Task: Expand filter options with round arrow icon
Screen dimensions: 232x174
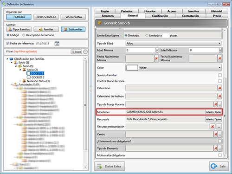Action: click(x=85, y=52)
